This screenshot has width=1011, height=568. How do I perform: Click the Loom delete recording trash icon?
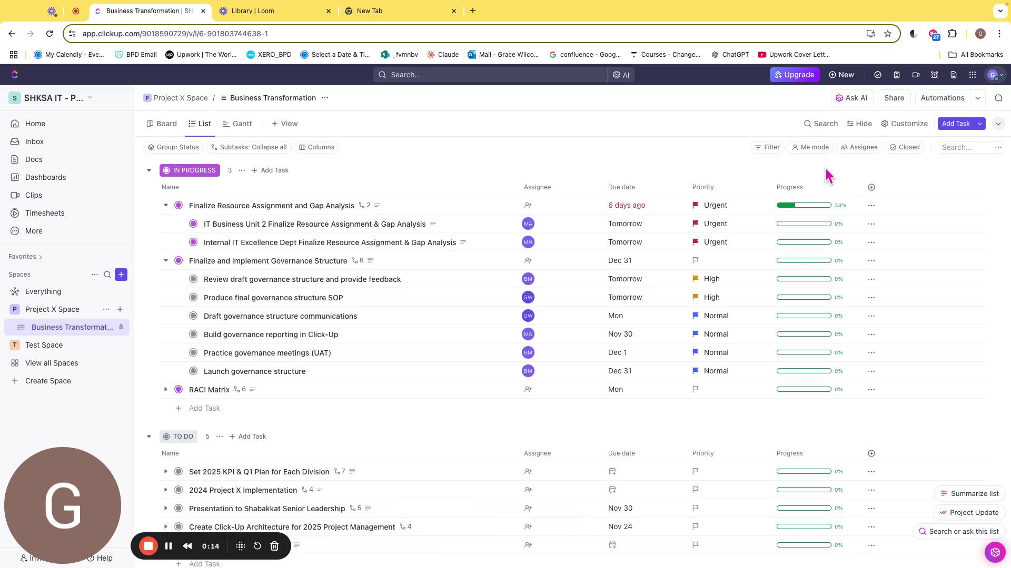click(274, 546)
